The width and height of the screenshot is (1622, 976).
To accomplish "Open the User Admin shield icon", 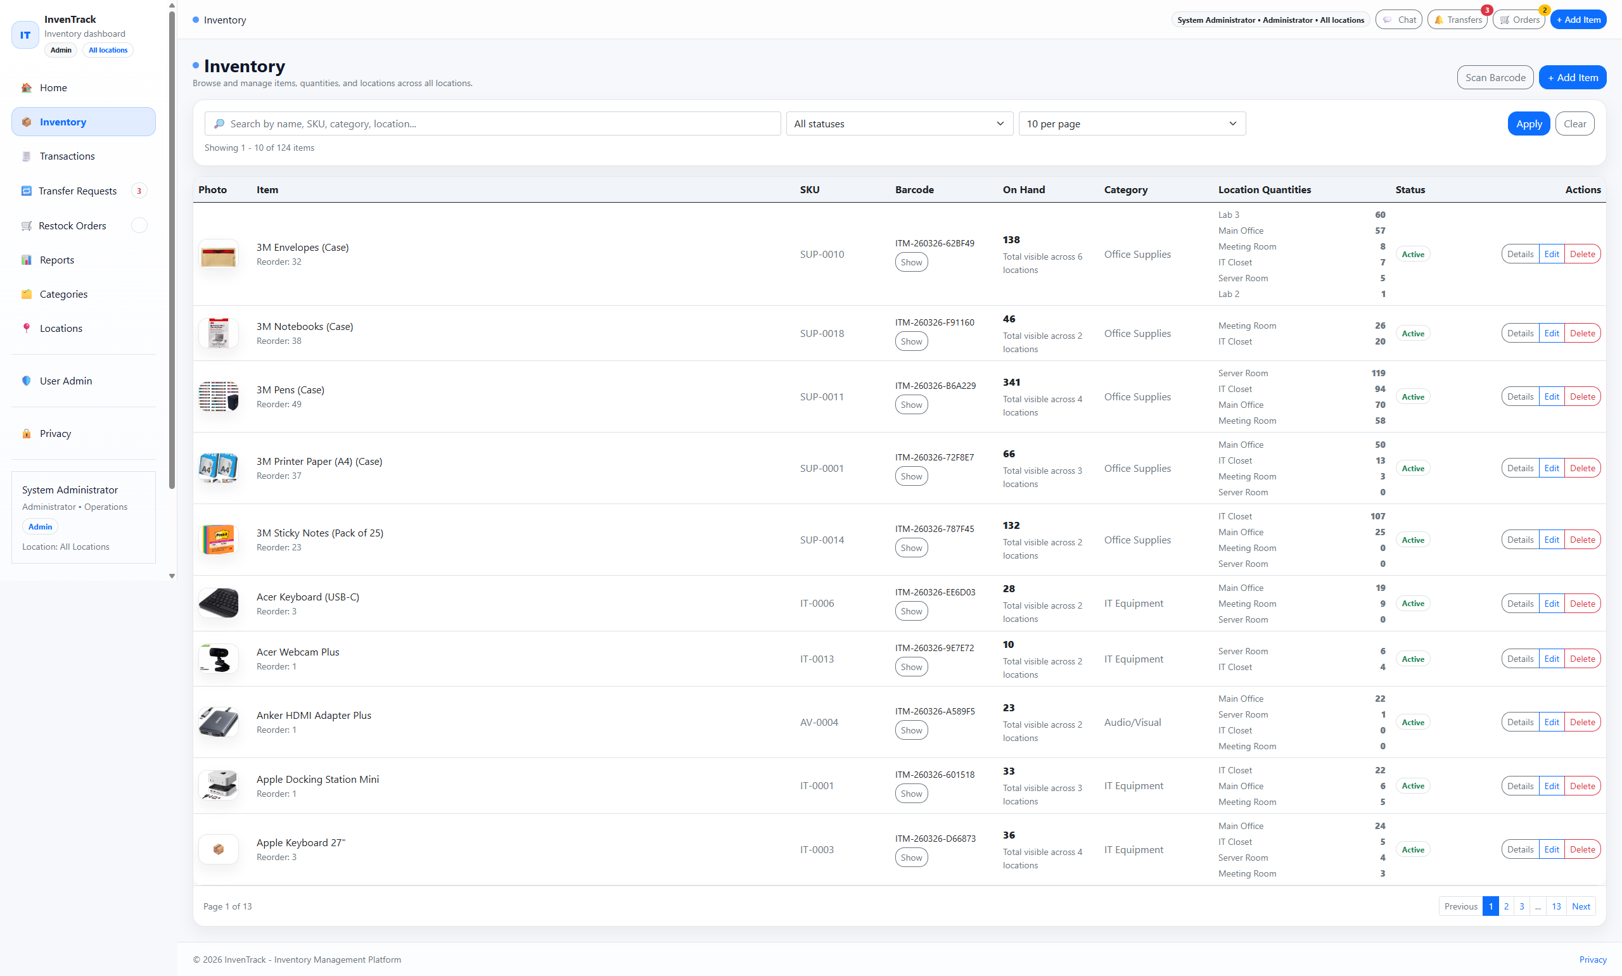I will 27,381.
